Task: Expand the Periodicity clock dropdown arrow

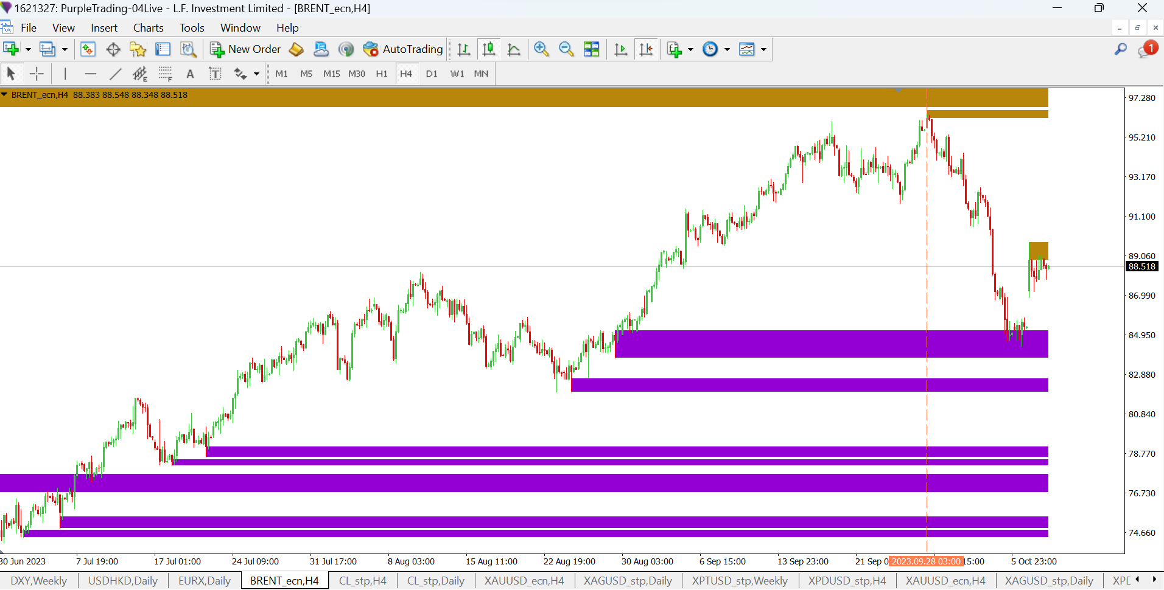Action: 727,49
